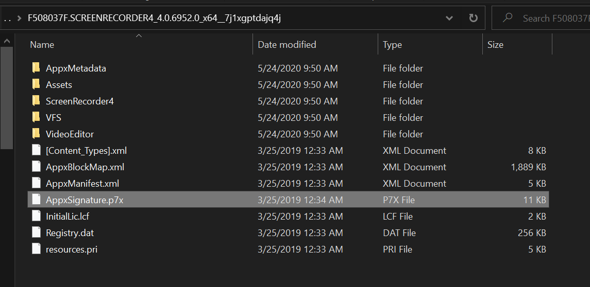Click the Registry.dat file icon
This screenshot has width=590, height=287.
(x=36, y=232)
